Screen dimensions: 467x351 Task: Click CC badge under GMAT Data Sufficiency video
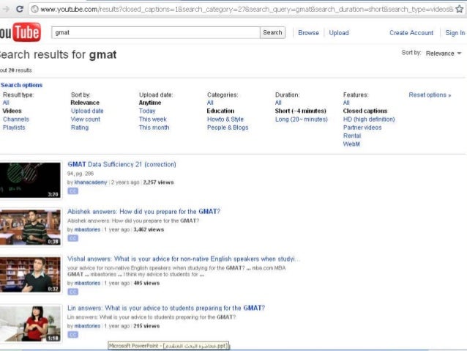[72, 191]
